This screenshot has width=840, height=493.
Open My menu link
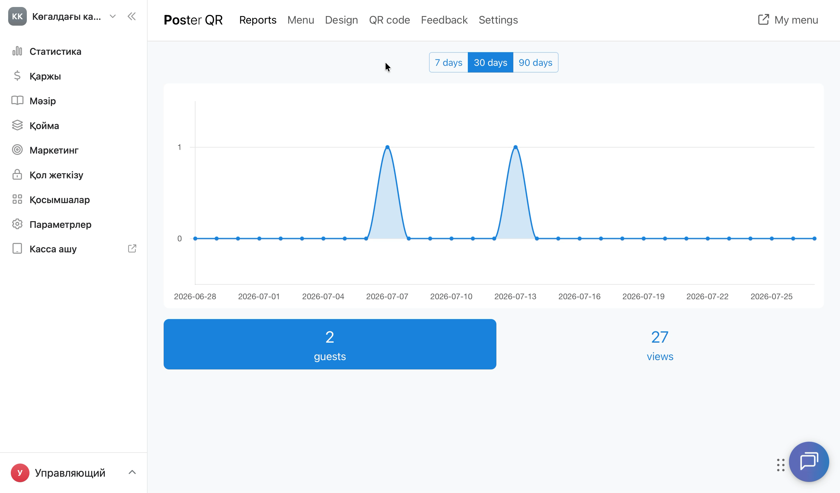click(x=788, y=20)
